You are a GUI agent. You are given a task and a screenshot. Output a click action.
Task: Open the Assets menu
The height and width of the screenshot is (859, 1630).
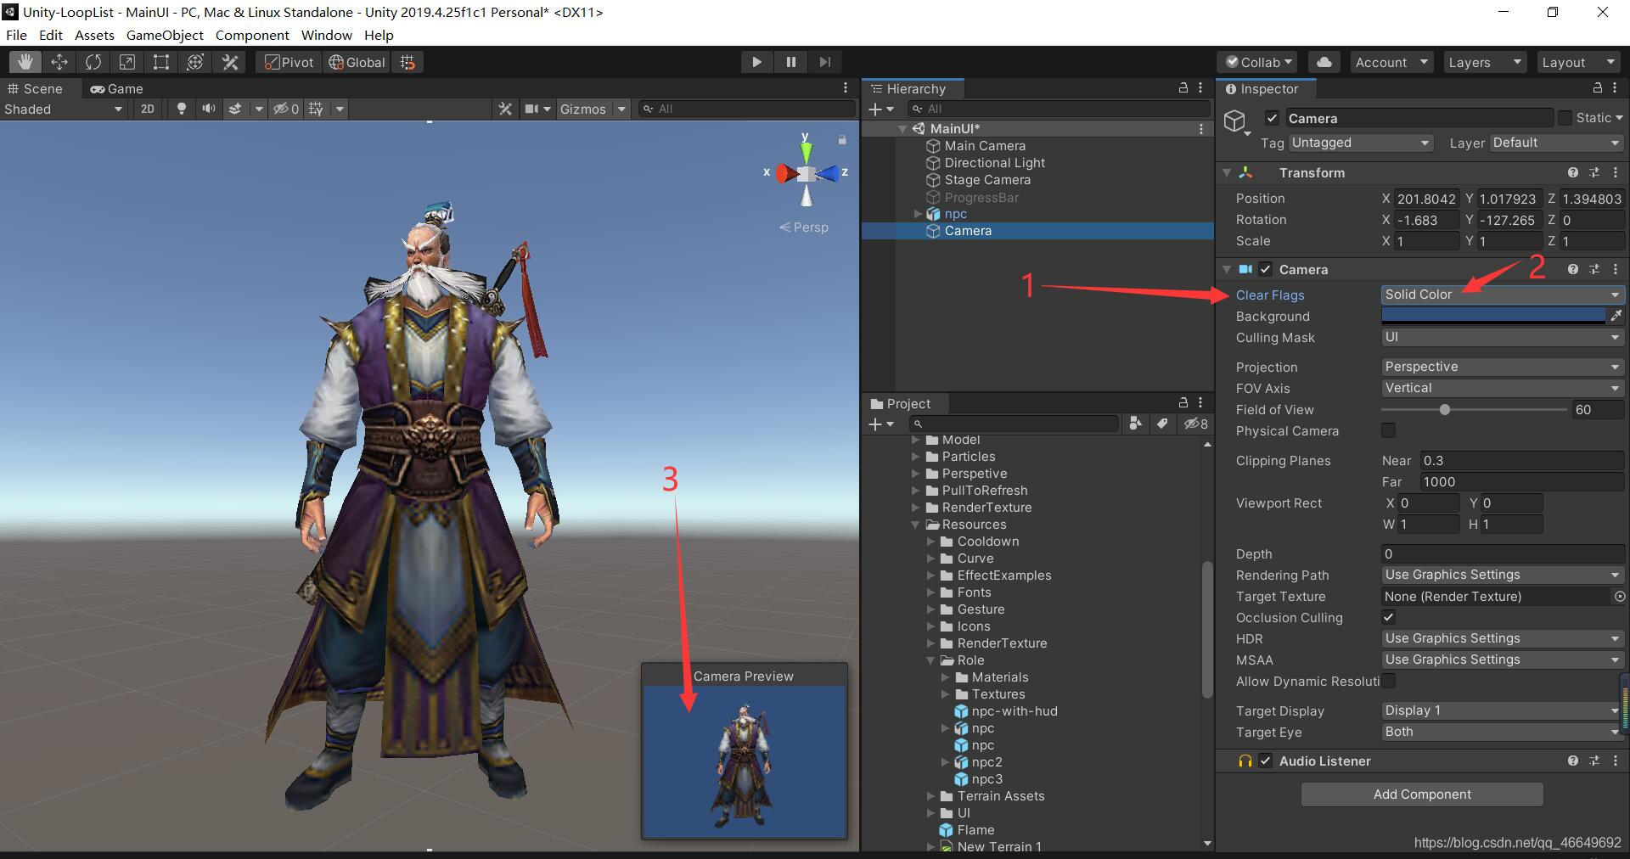tap(94, 35)
